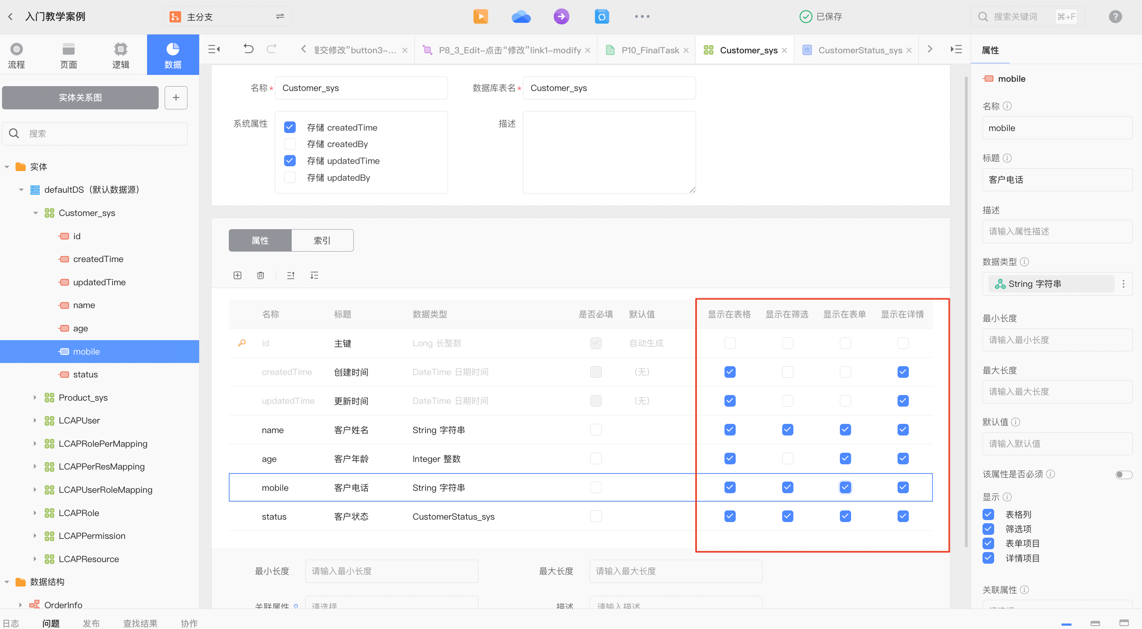Check 显示在筛选 for the age row
This screenshot has height=629, width=1142.
(787, 458)
